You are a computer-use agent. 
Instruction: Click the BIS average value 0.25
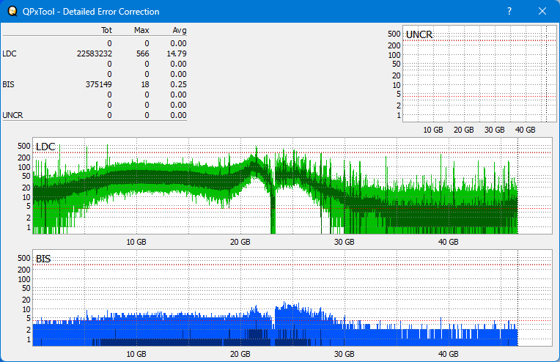pyautogui.click(x=180, y=84)
